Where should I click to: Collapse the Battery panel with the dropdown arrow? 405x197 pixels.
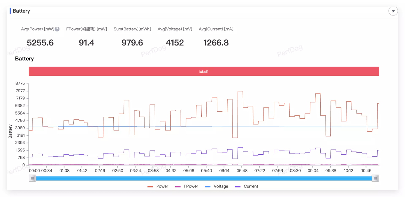[393, 11]
